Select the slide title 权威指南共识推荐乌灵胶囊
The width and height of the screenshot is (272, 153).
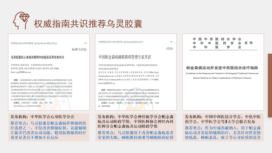click(x=88, y=24)
